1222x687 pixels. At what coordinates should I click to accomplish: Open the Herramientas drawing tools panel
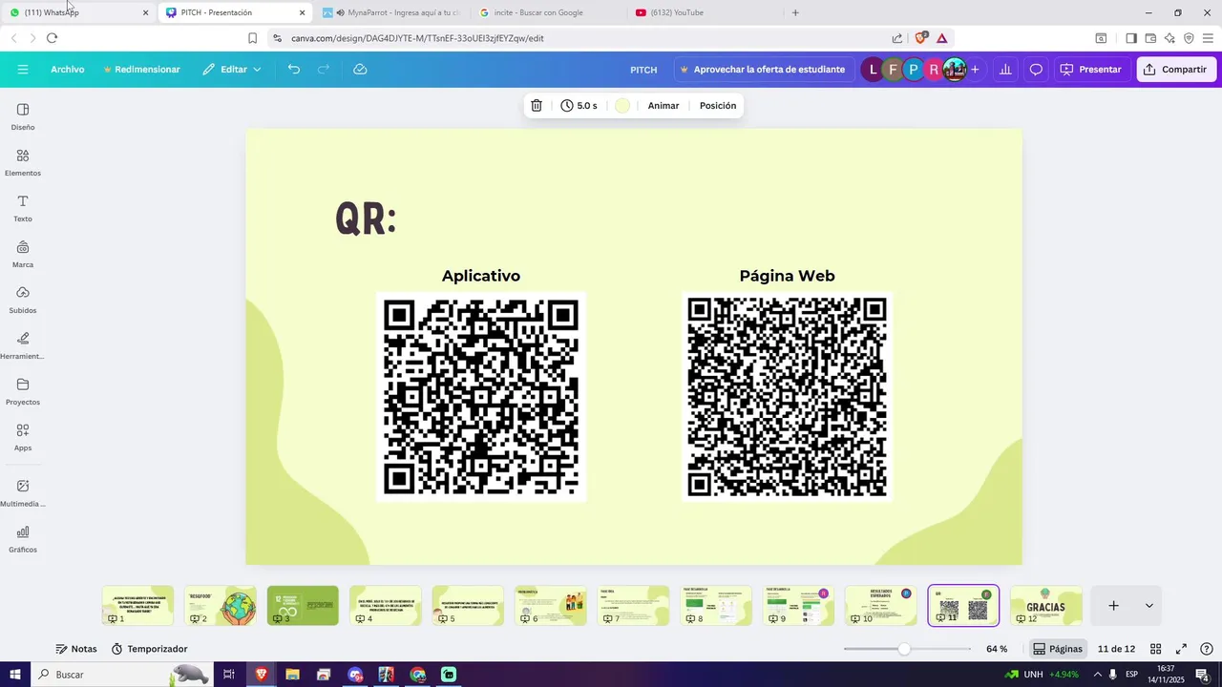23,345
